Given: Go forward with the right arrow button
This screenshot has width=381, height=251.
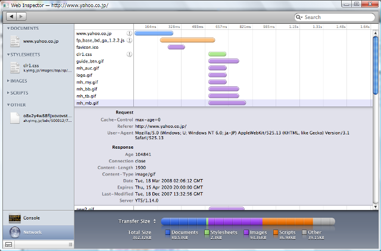Looking at the screenshot, I should click(21, 17).
